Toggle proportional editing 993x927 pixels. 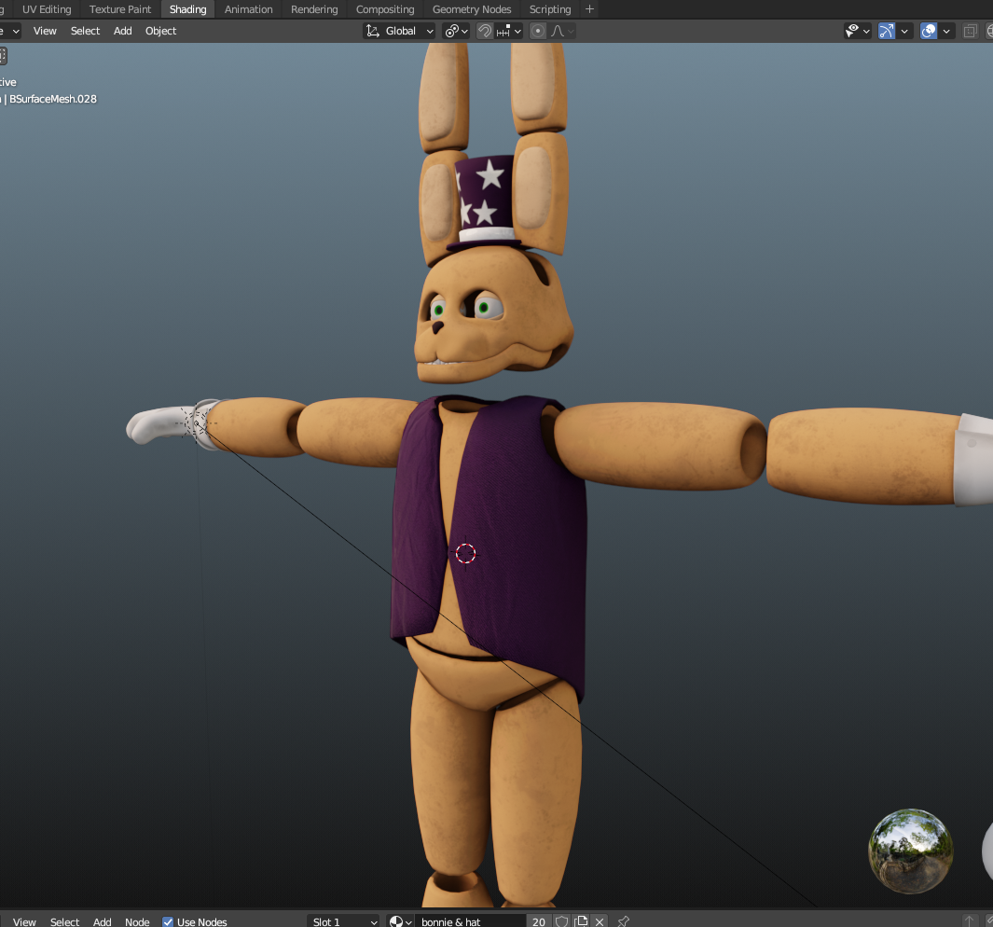point(538,31)
